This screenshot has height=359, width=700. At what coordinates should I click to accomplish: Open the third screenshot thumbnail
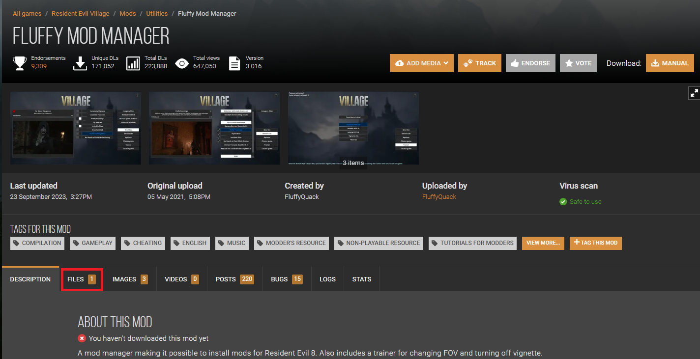pos(353,128)
